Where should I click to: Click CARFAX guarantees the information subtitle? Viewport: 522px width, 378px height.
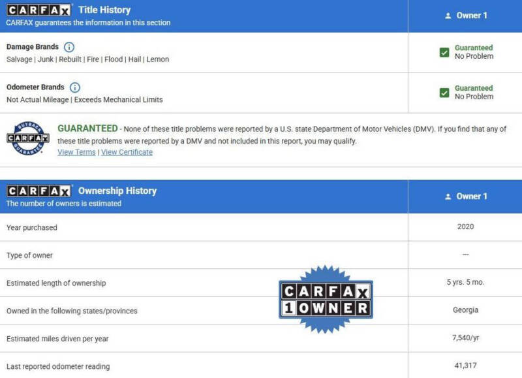[88, 23]
